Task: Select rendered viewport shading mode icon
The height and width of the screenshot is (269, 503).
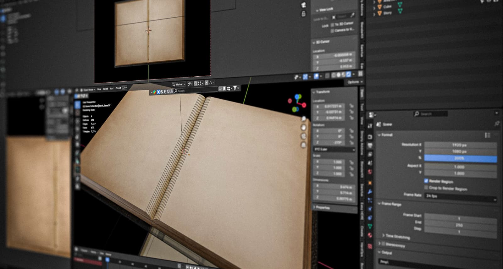Action: click(348, 74)
